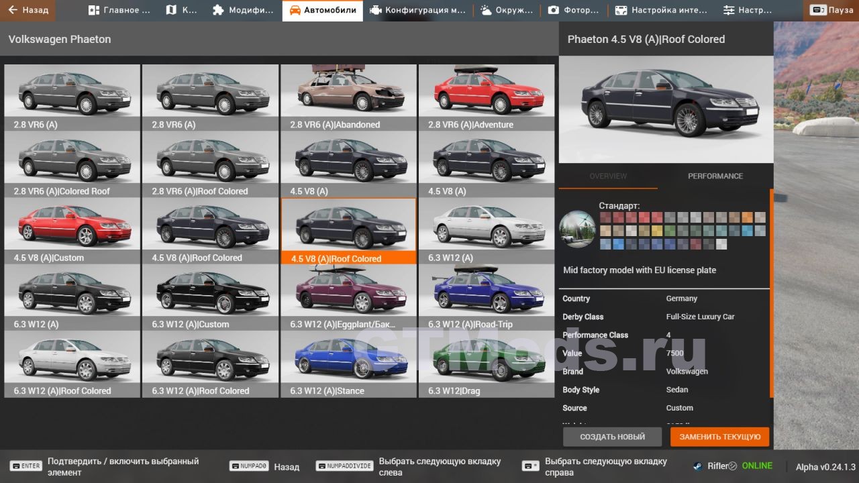Click the NUMPADDIVIDE key hint icon
This screenshot has height=483, width=859.
coord(345,466)
